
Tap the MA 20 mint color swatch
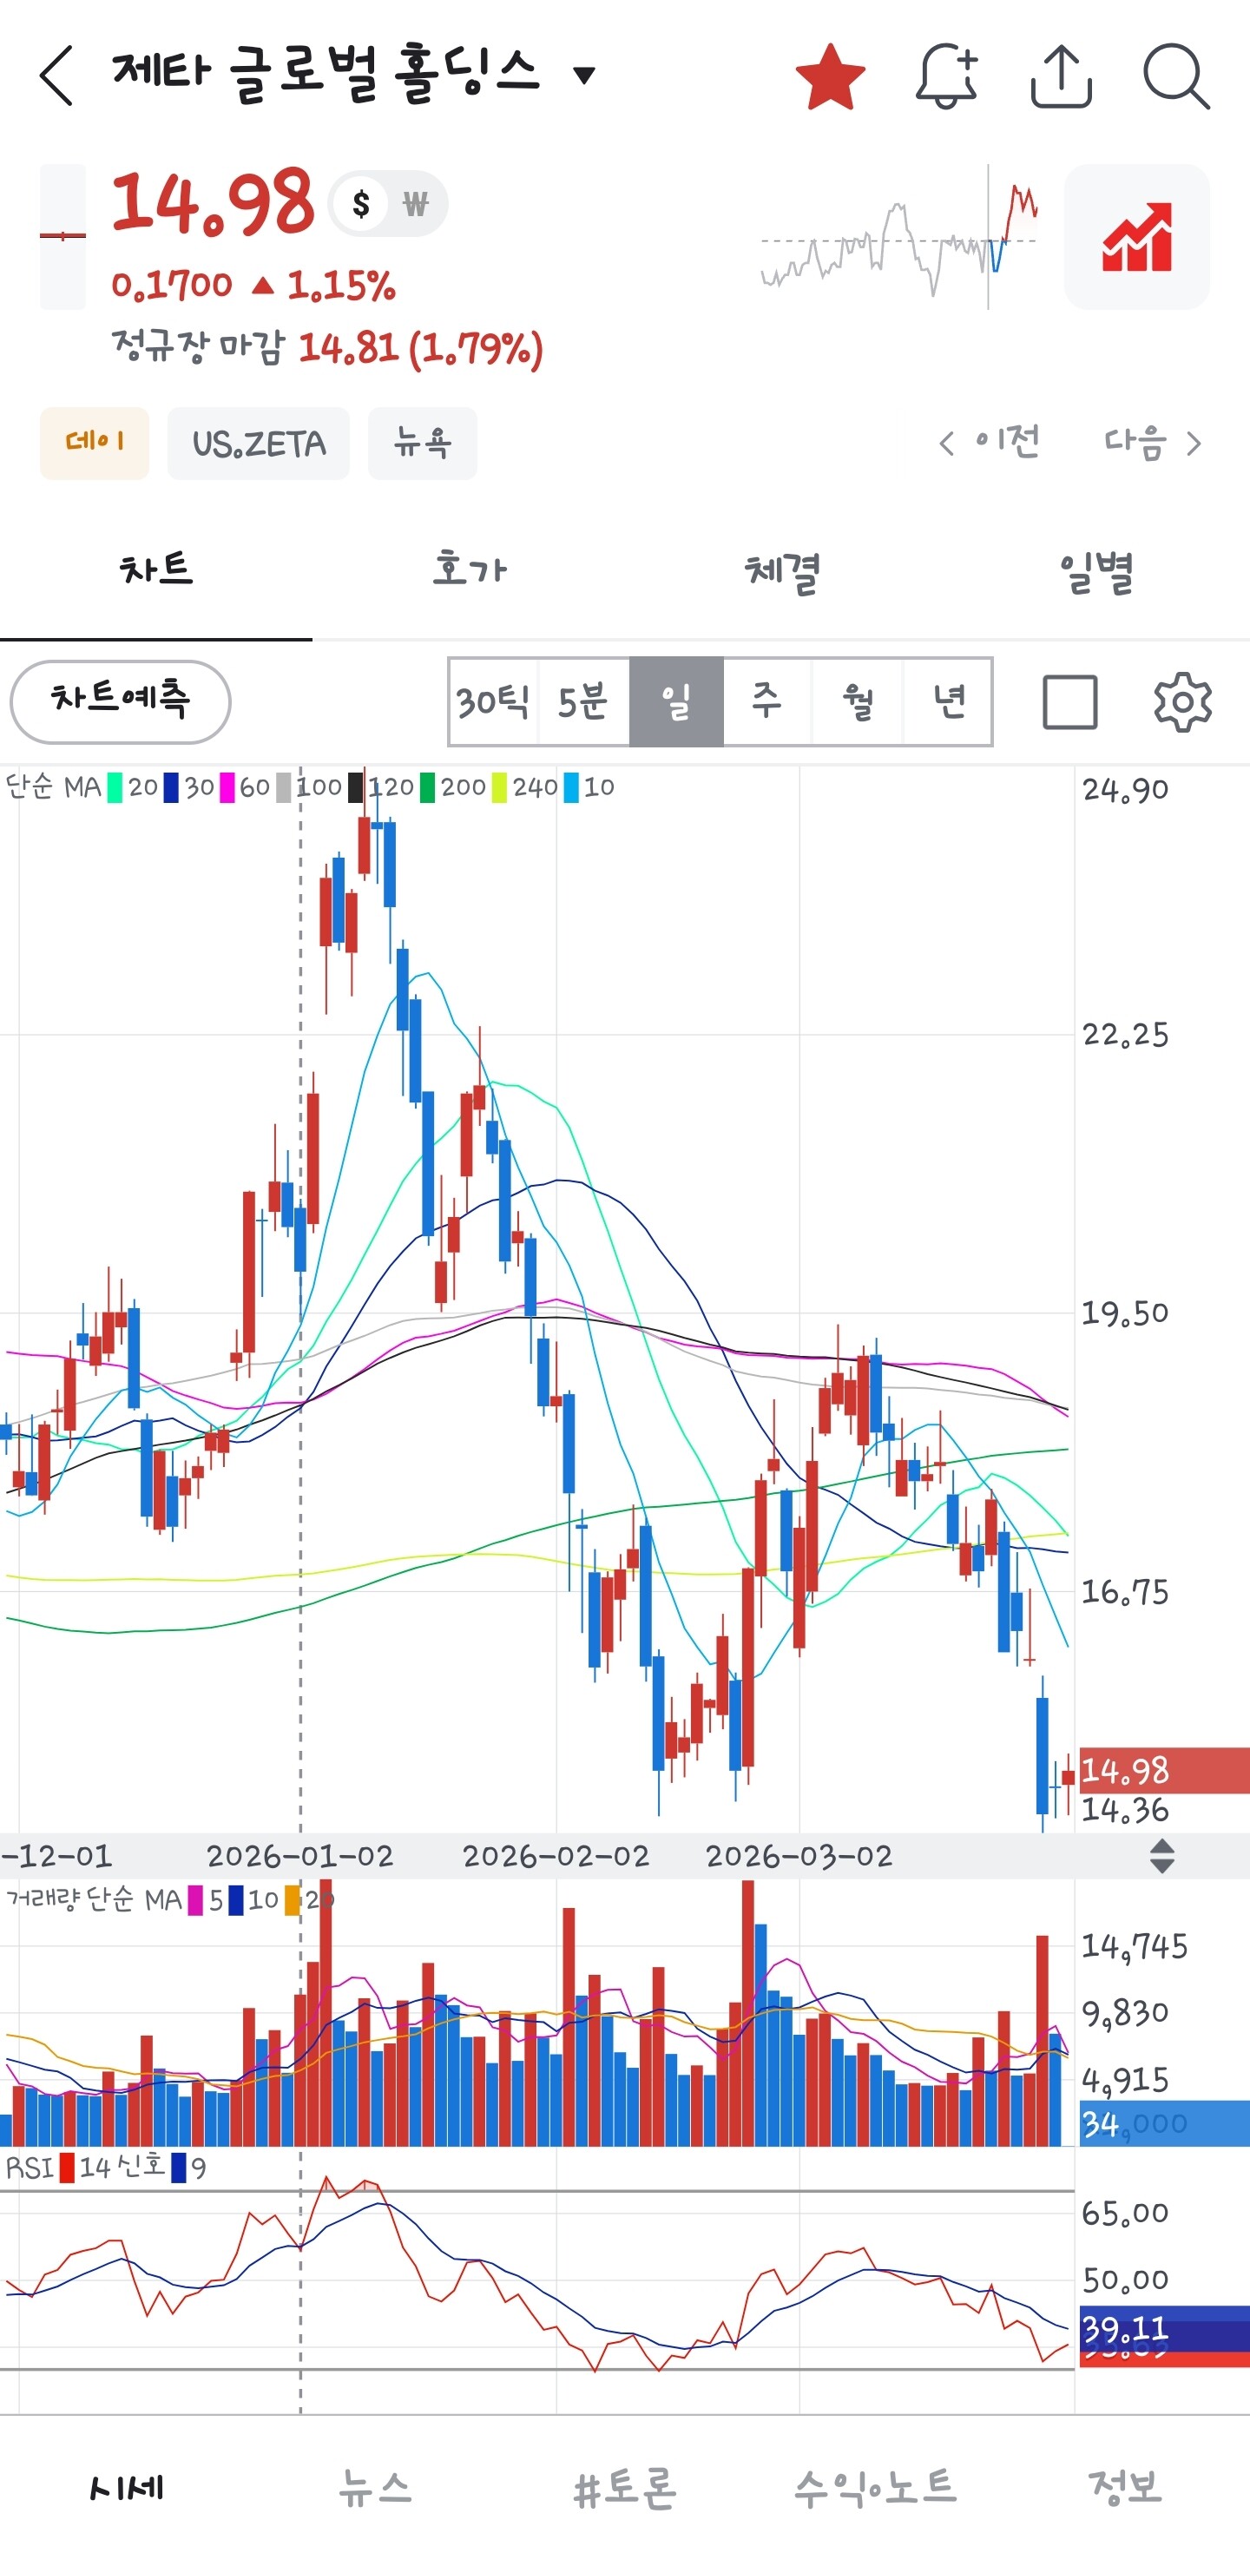[115, 787]
